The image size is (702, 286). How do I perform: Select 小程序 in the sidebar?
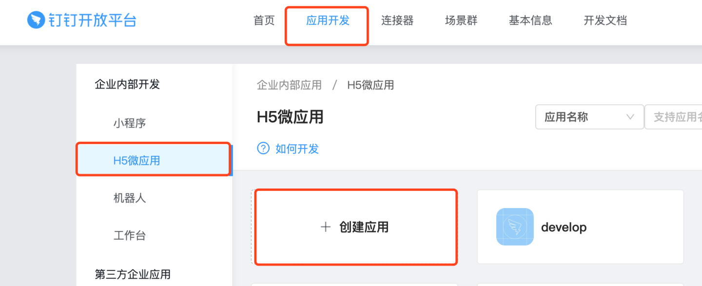130,123
